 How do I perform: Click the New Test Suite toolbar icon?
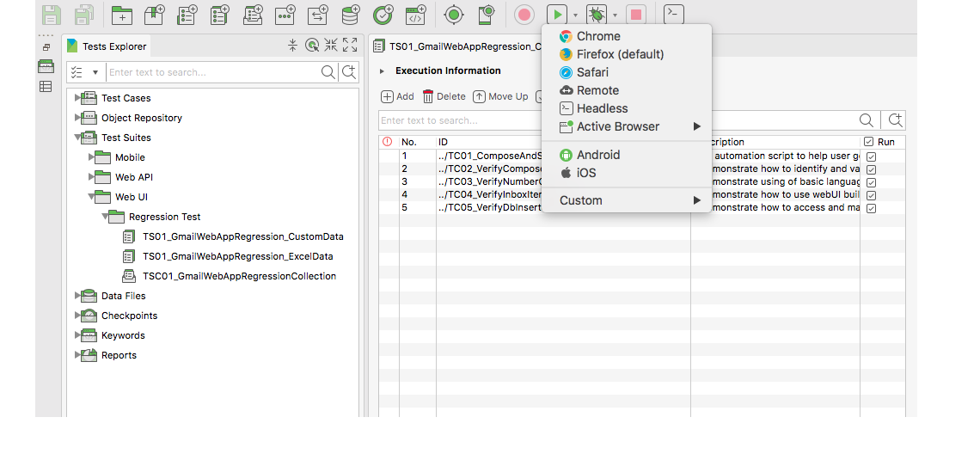click(221, 15)
